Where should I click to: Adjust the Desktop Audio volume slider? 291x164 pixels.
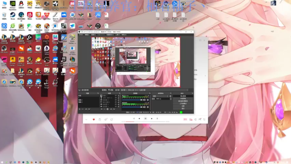click(132, 107)
